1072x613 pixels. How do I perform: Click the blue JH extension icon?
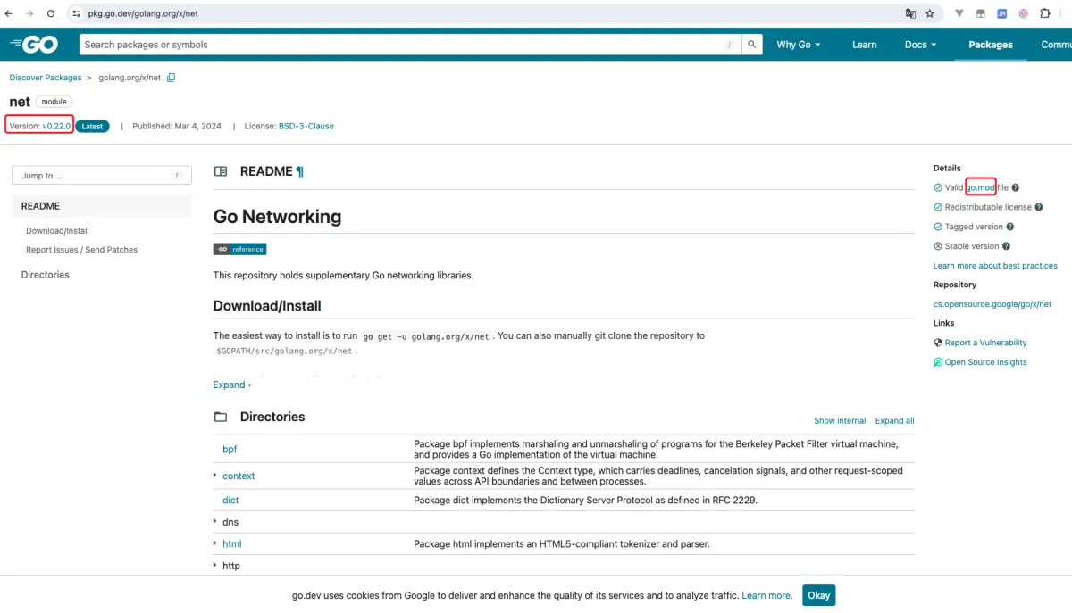[x=1002, y=13]
